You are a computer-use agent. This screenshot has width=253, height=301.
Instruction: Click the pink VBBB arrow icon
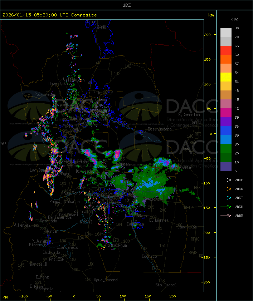coord(226,216)
